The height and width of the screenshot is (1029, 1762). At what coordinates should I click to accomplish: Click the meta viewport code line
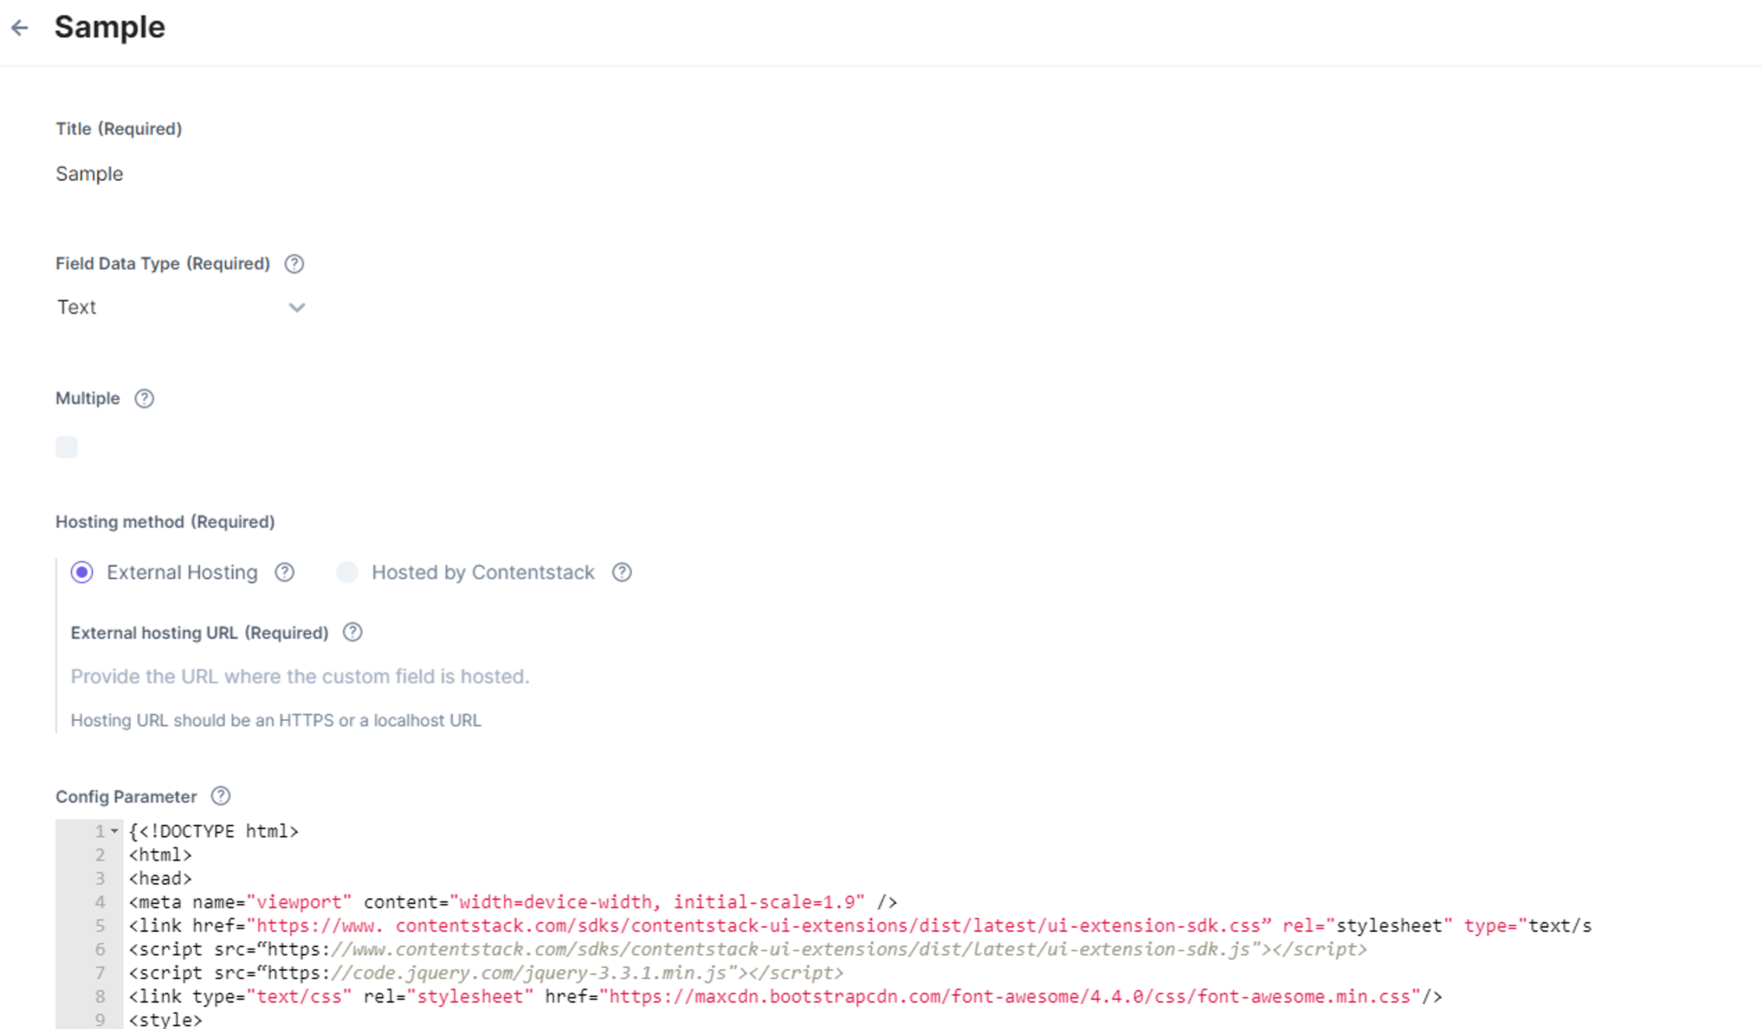coord(513,902)
